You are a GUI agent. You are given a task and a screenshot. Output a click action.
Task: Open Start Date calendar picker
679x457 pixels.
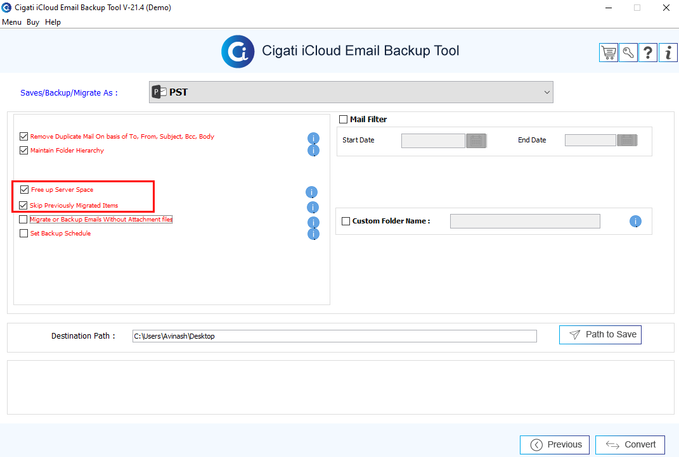476,141
